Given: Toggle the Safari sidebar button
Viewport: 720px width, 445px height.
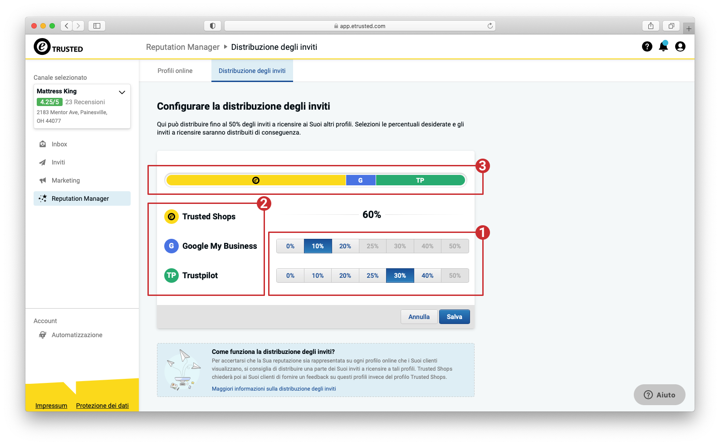Looking at the screenshot, I should coord(97,26).
